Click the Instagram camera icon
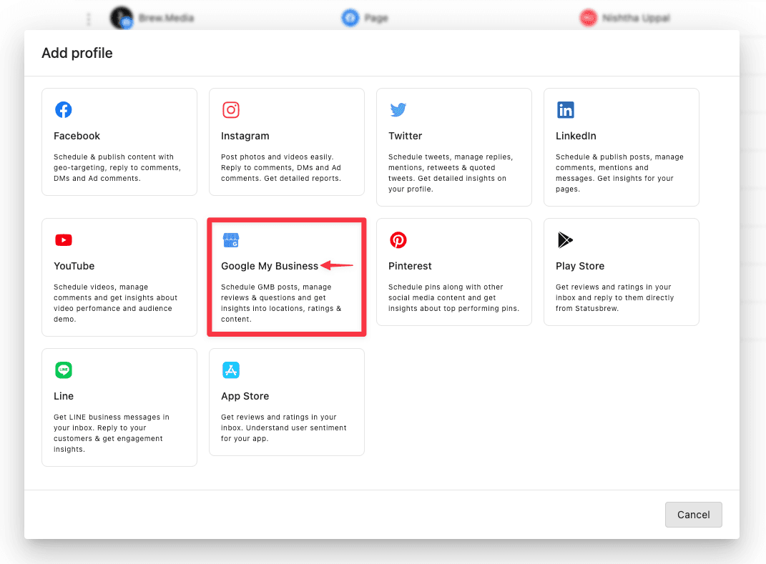 [231, 110]
